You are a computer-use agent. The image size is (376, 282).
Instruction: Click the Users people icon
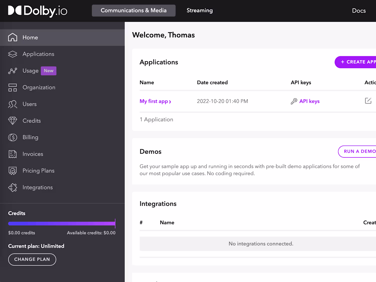click(13, 104)
